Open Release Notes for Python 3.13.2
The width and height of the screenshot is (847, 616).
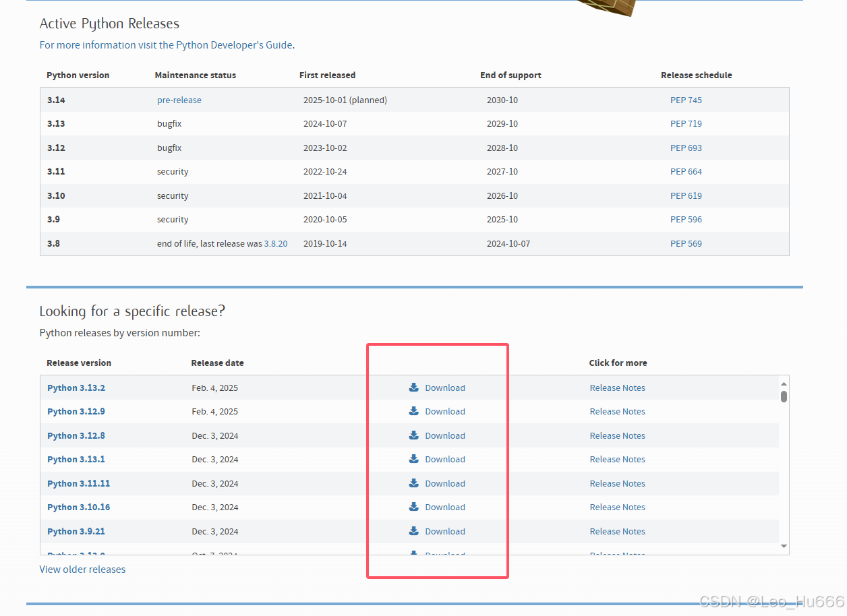(617, 388)
